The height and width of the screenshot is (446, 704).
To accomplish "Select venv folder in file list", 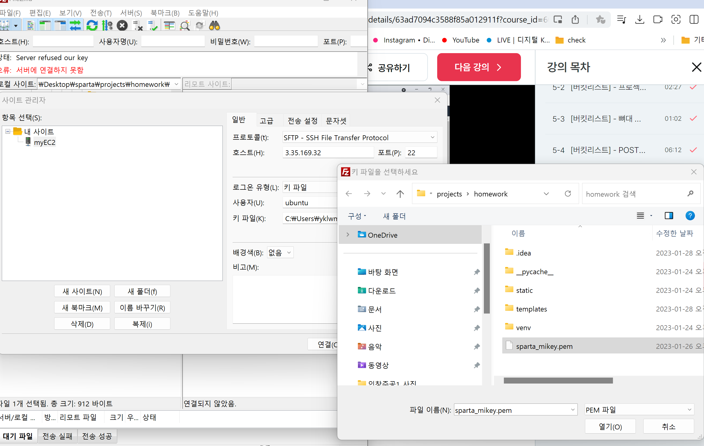I will point(602,327).
